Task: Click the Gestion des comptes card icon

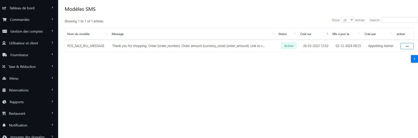Action: pos(5,31)
